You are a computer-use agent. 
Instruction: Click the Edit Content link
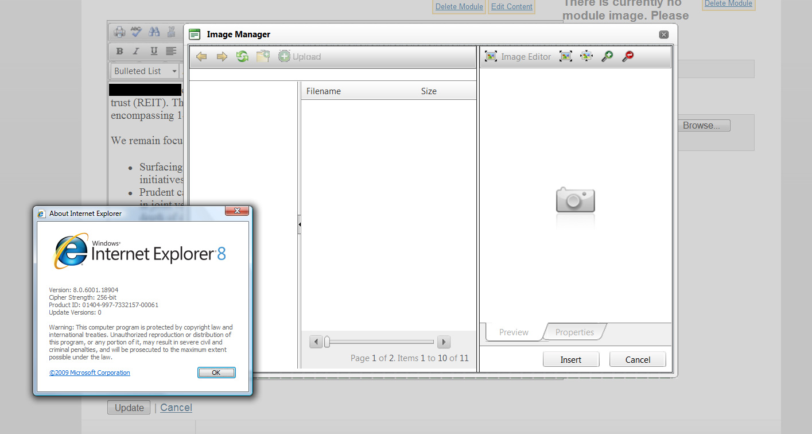512,6
